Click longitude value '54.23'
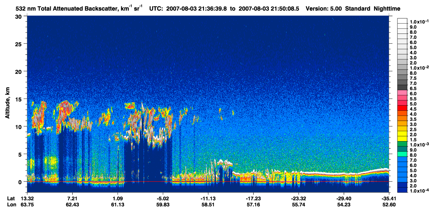The width and height of the screenshot is (432, 221). 344,205
